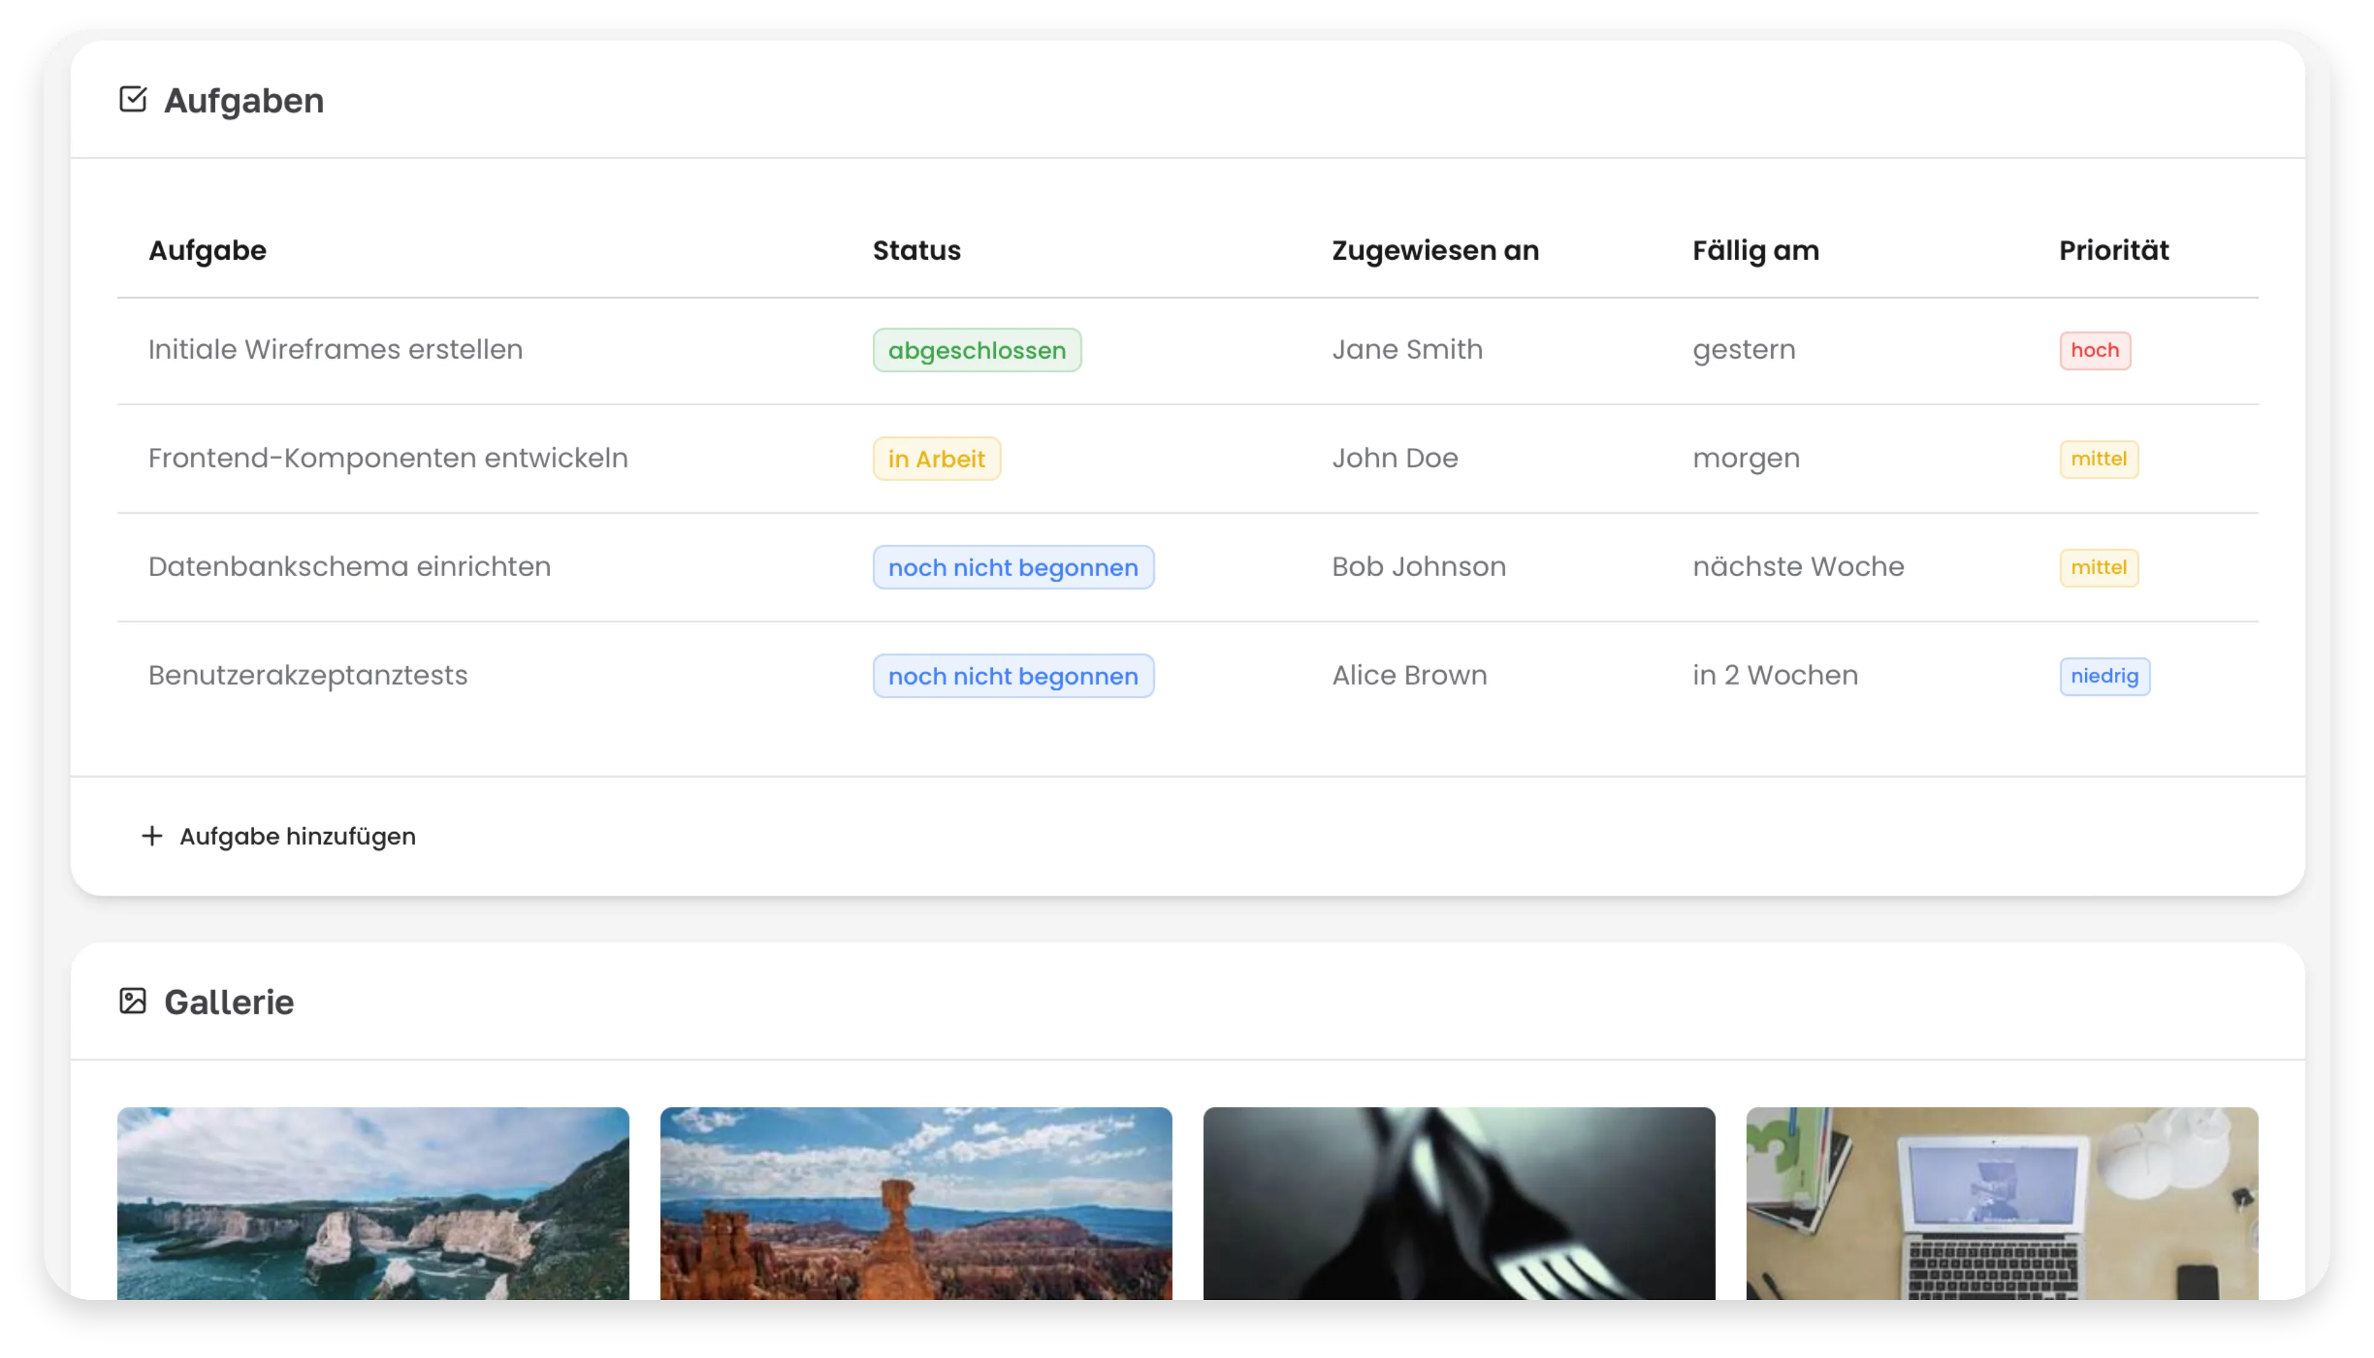Viewport: 2374px width, 1358px height.
Task: Click assignee Alice Brown
Action: click(1409, 675)
